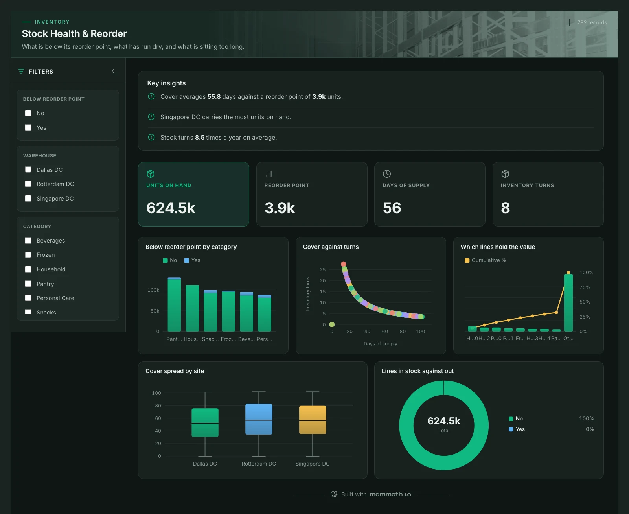Screen dimensions: 629x514
Task: Tick the Household category checkbox
Action: (x=28, y=269)
